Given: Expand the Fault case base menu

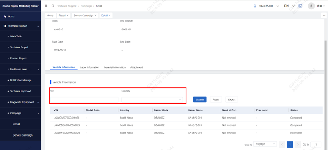Looking at the screenshot, I should click(38, 69).
